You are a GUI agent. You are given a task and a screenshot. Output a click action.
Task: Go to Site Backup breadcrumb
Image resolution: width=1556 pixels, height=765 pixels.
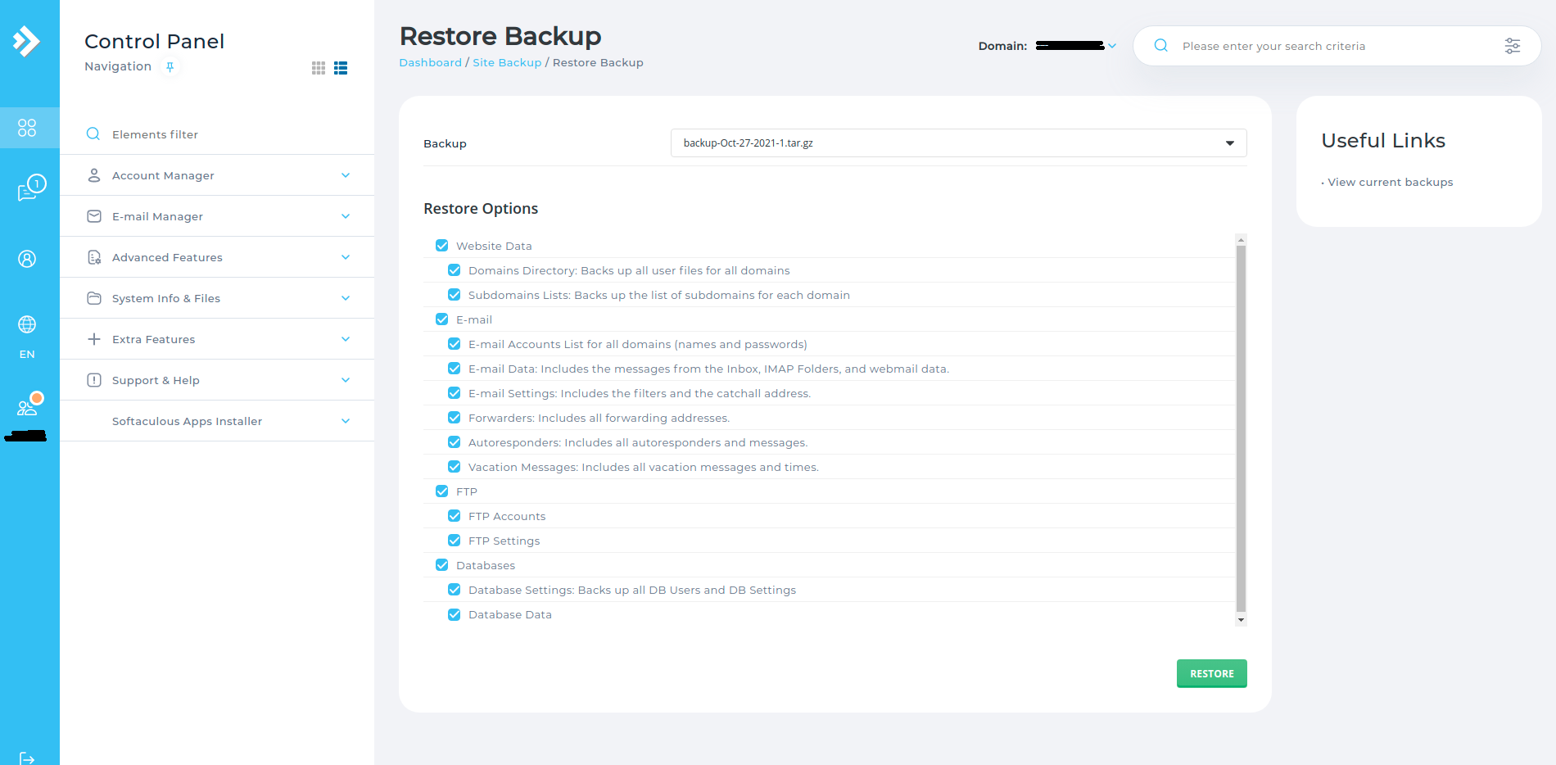[506, 62]
